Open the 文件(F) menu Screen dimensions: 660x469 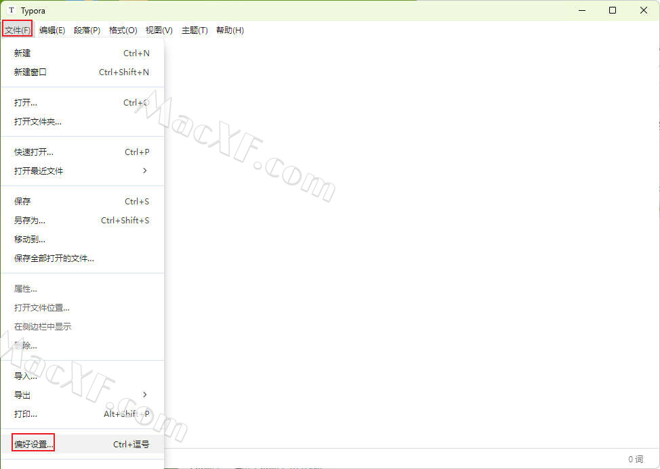pyautogui.click(x=18, y=30)
